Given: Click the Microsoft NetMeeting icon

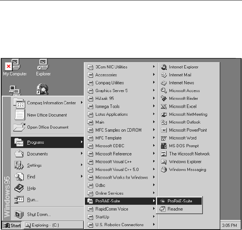Looking at the screenshot, I should tap(164, 114).
